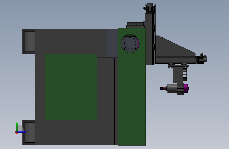Select the large green square panel in the frame
Viewport: 229px width, 149px height.
pos(71,87)
